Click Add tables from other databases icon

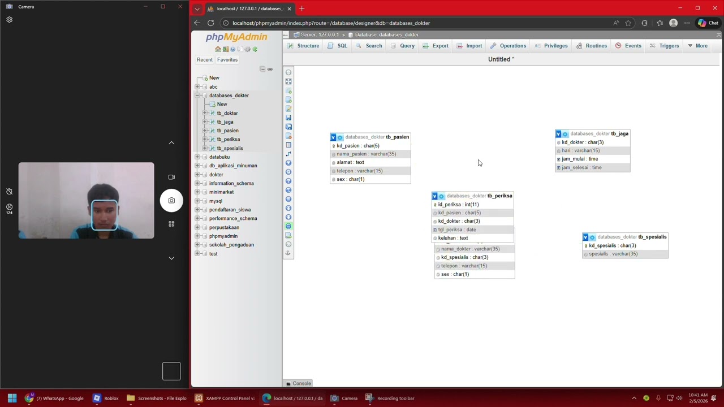[x=288, y=90]
